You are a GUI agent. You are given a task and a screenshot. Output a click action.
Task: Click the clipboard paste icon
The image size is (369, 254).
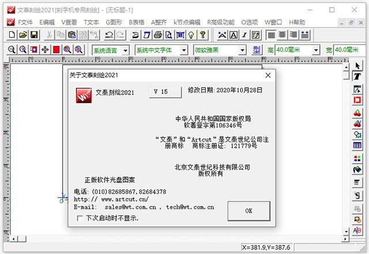[x=71, y=35]
